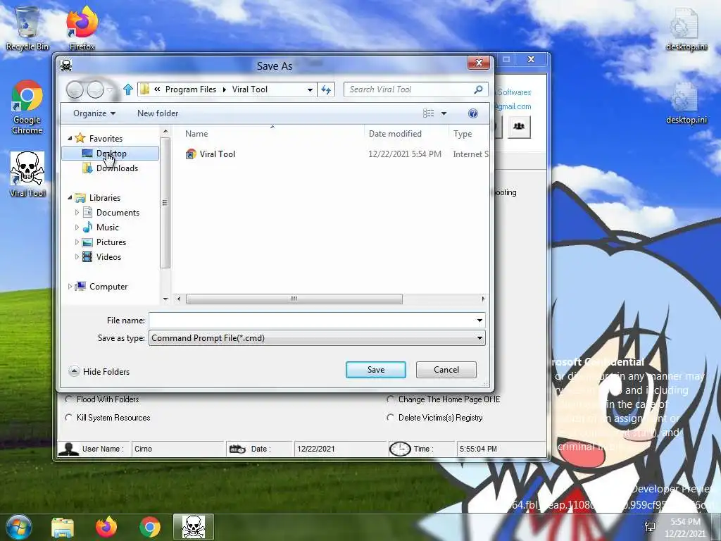Click the Save button

pos(376,369)
